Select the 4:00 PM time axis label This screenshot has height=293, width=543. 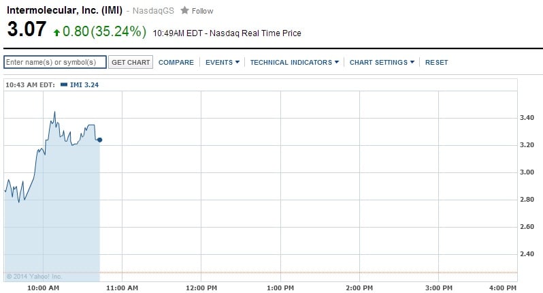pos(503,289)
